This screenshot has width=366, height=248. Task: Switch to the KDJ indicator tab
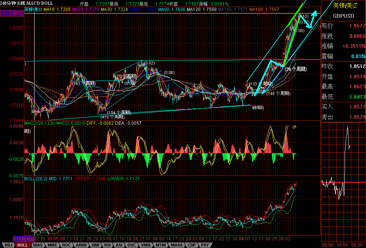pos(8,245)
